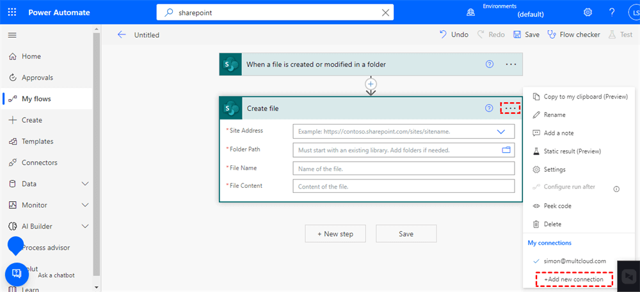Click the + New step button

coord(335,234)
